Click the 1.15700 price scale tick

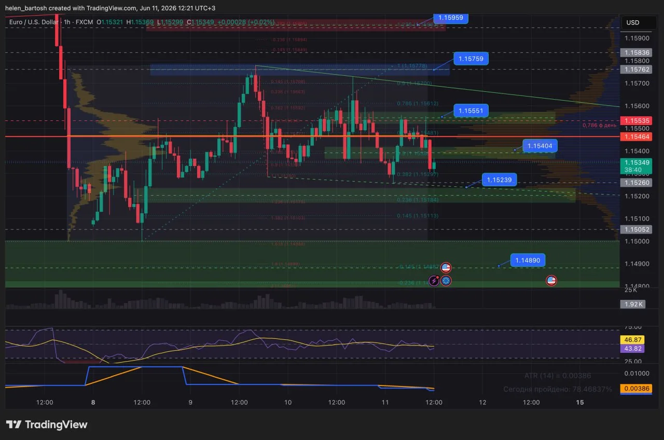tap(637, 84)
